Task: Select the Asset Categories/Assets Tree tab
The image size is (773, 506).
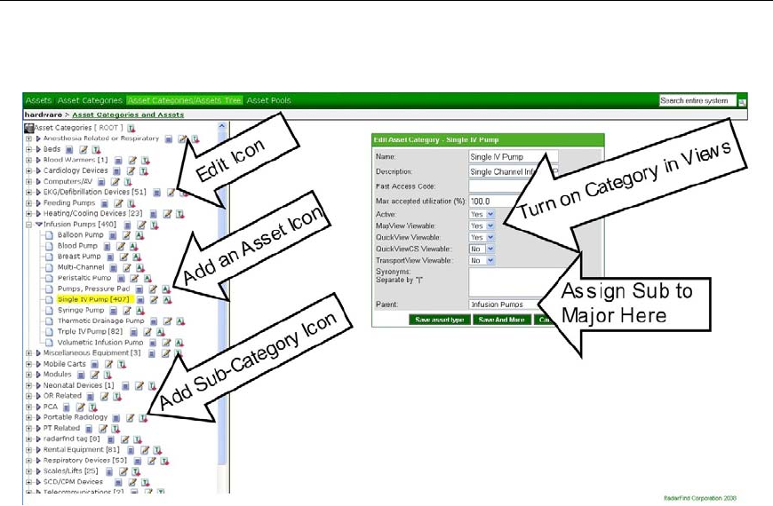Action: 185,100
